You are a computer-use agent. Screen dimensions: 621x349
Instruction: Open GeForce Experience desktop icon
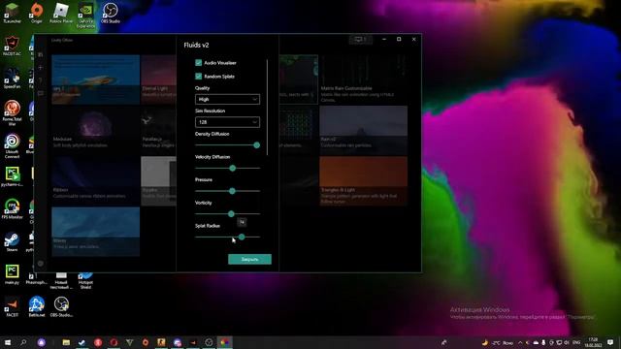[85, 16]
